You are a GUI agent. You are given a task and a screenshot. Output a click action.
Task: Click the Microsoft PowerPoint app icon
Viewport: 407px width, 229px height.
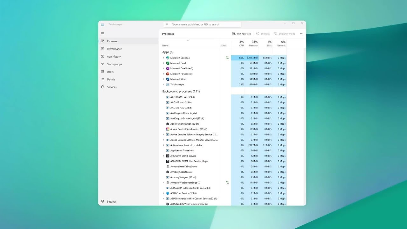168,74
